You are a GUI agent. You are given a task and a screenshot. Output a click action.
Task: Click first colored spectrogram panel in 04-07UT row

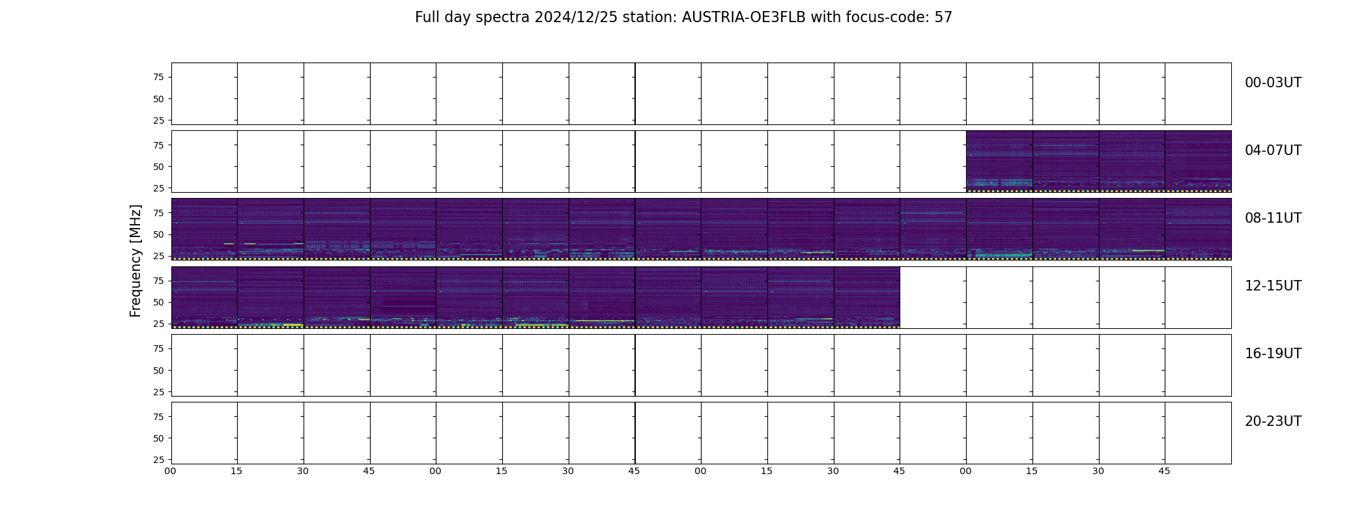point(999,161)
